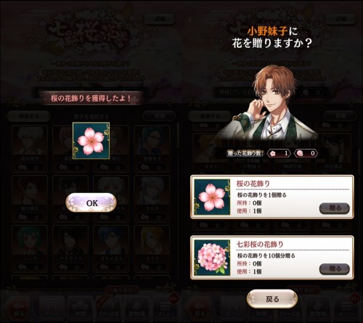Click 贈る for 桜の花飾り
The height and width of the screenshot is (323, 363).
click(x=335, y=208)
